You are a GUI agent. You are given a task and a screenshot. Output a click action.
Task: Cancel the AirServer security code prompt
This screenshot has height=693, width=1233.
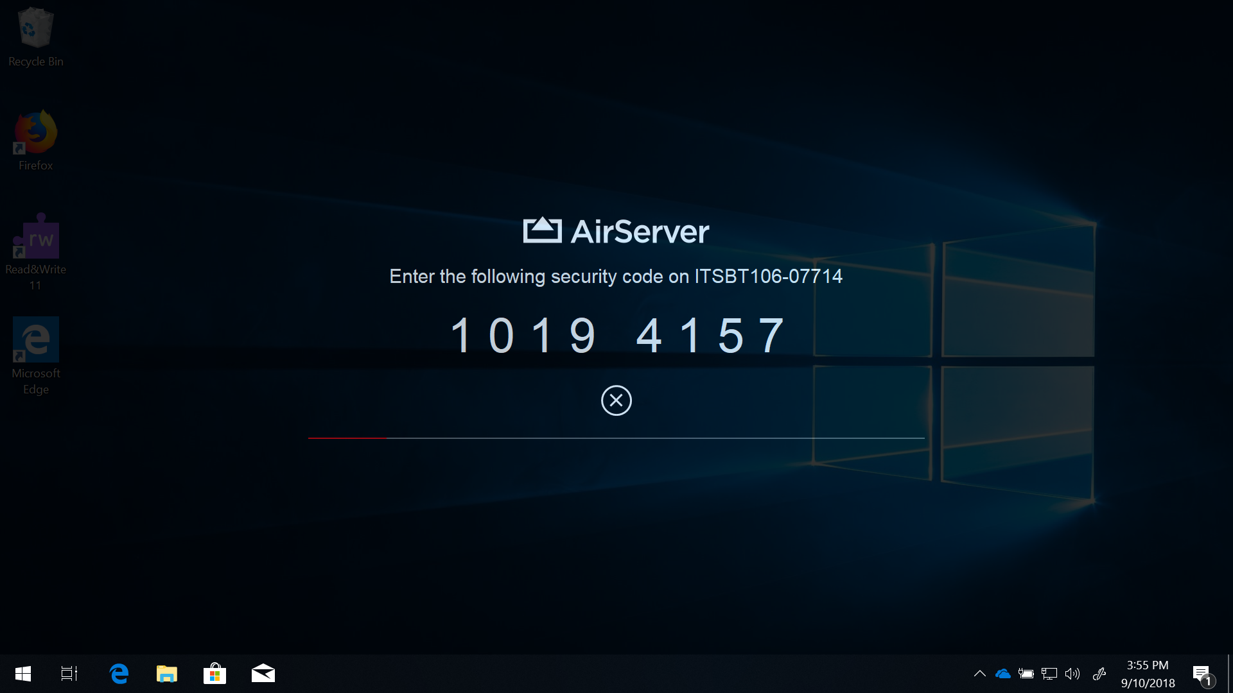[616, 400]
